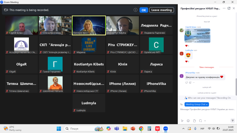Click the recording info icon
This screenshot has width=237, height=133.
pyautogui.click(x=136, y=10)
